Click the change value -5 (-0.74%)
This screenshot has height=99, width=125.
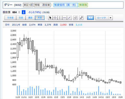[35, 12]
